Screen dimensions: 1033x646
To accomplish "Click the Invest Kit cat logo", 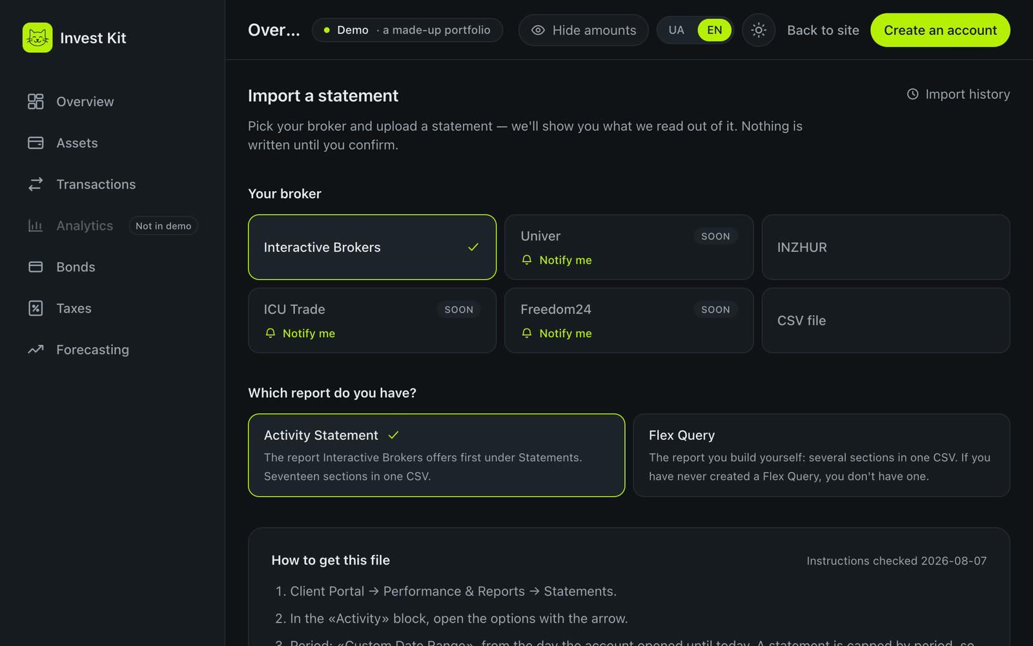I will tap(37, 37).
